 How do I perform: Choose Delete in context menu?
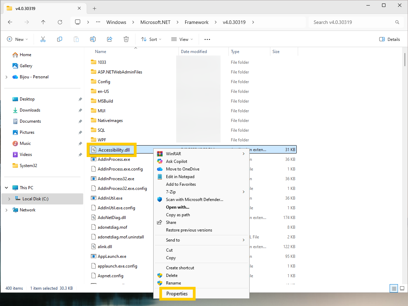(172, 275)
